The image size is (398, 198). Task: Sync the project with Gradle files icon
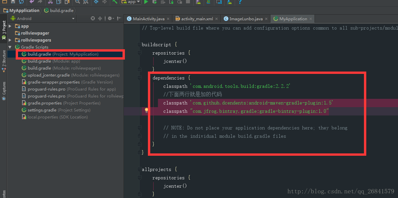(208, 2)
